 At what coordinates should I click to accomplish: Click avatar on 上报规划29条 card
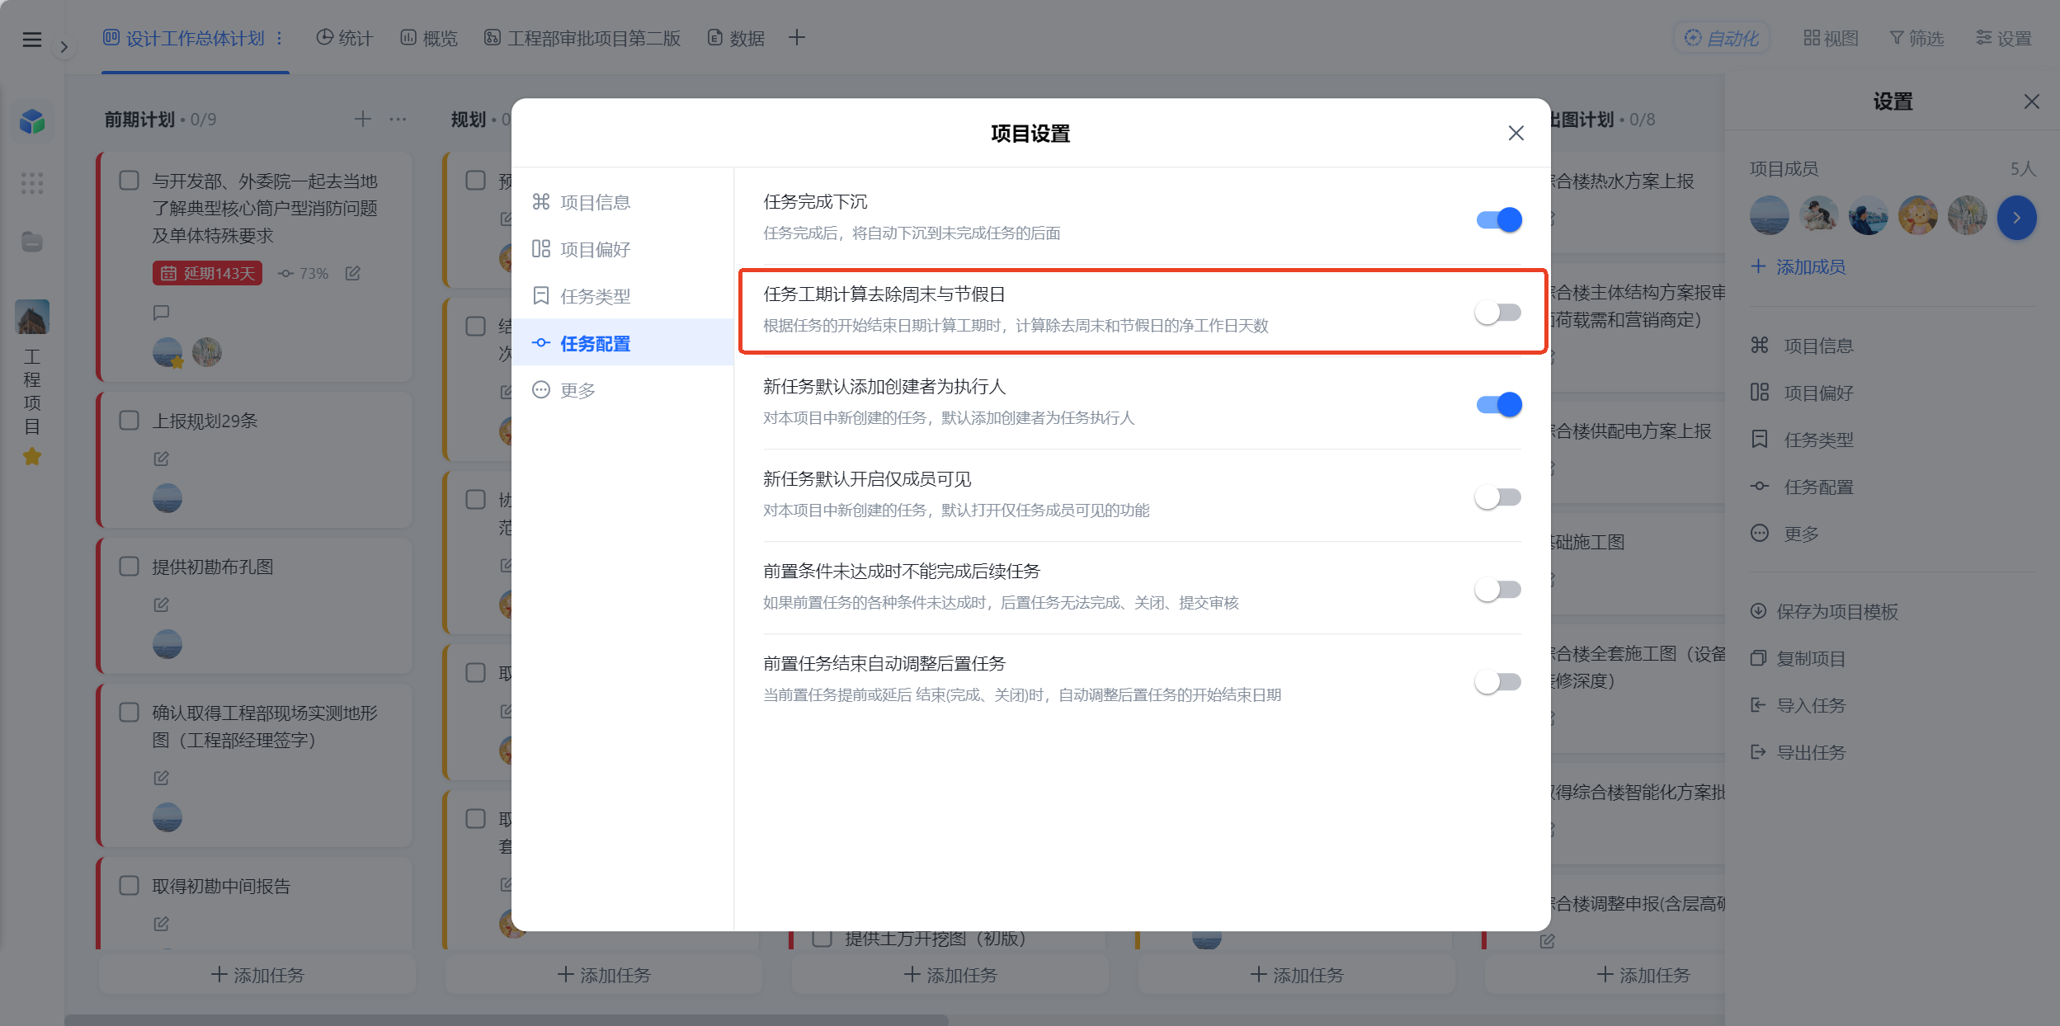[167, 498]
